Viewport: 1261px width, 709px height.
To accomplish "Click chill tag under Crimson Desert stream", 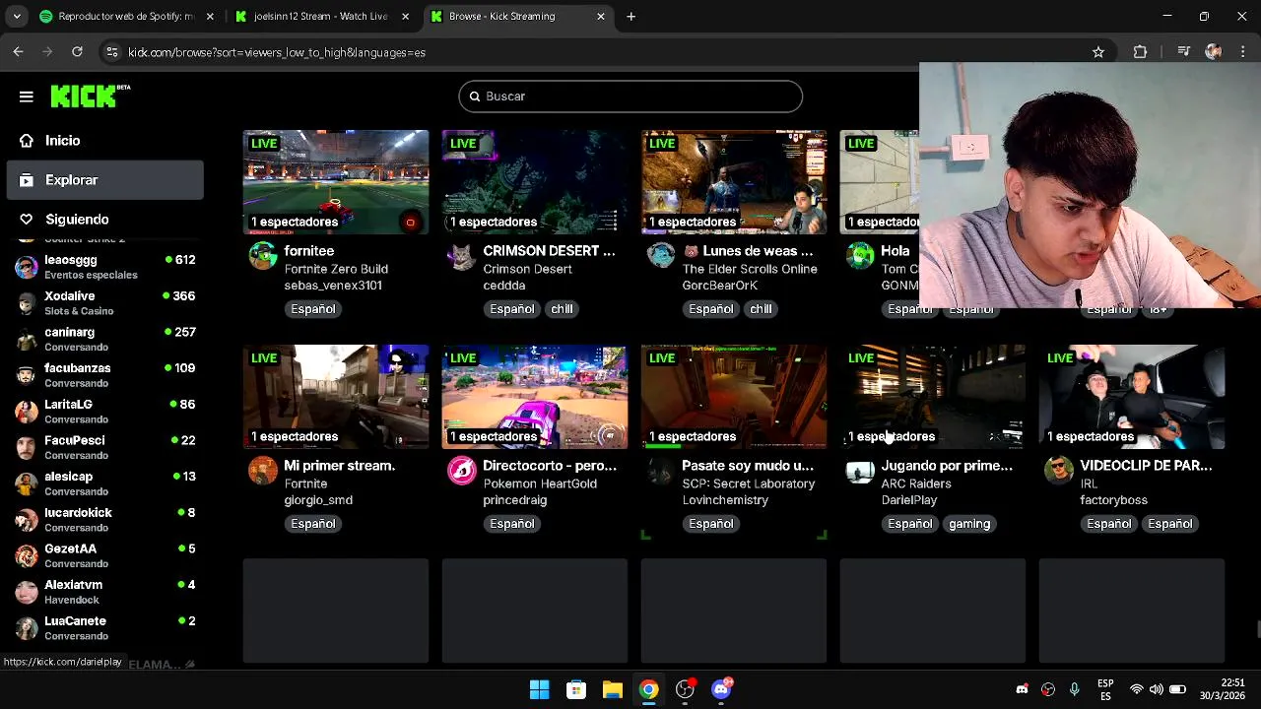I will coord(562,309).
